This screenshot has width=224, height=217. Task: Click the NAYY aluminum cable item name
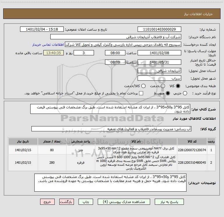[136, 150]
